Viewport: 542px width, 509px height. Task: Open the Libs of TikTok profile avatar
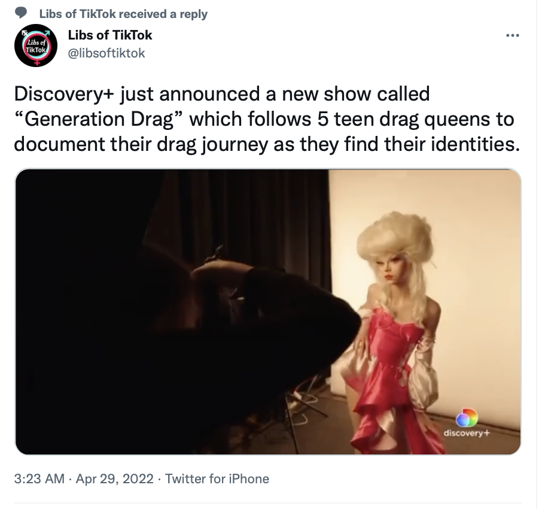coord(36,46)
